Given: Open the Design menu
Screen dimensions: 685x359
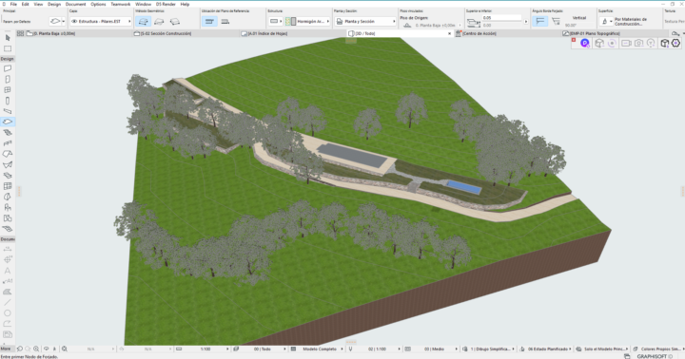Looking at the screenshot, I should (54, 4).
